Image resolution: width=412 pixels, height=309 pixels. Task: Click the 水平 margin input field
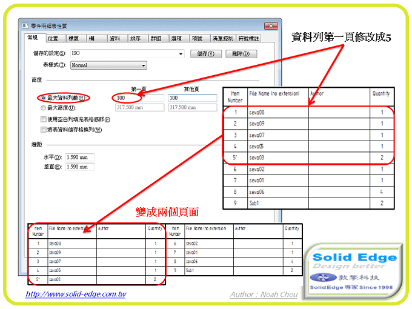tap(82, 157)
